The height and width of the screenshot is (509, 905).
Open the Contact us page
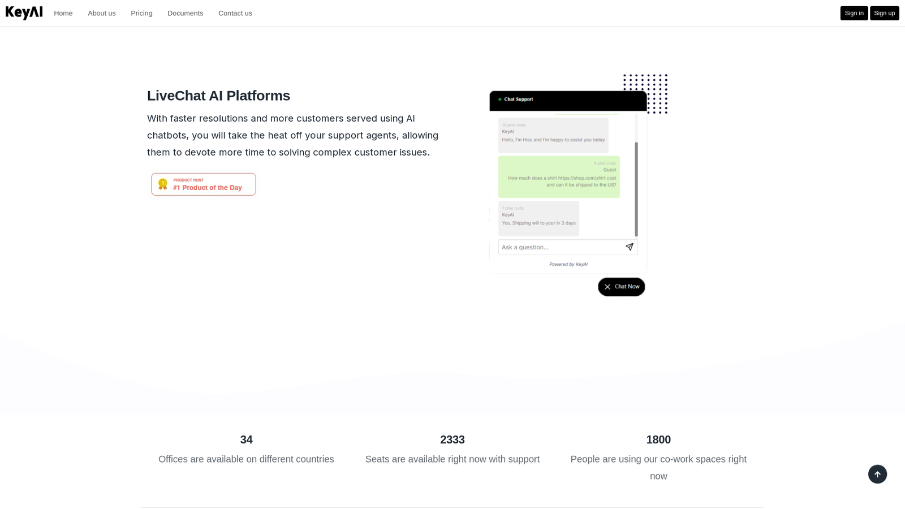coord(235,13)
